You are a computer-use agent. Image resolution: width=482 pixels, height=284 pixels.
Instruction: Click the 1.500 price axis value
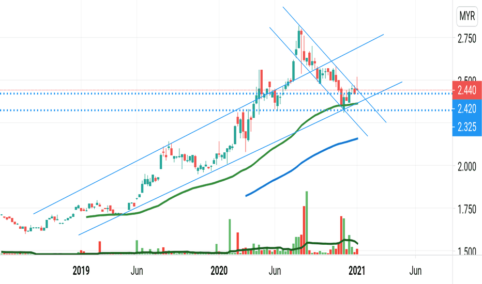467,251
